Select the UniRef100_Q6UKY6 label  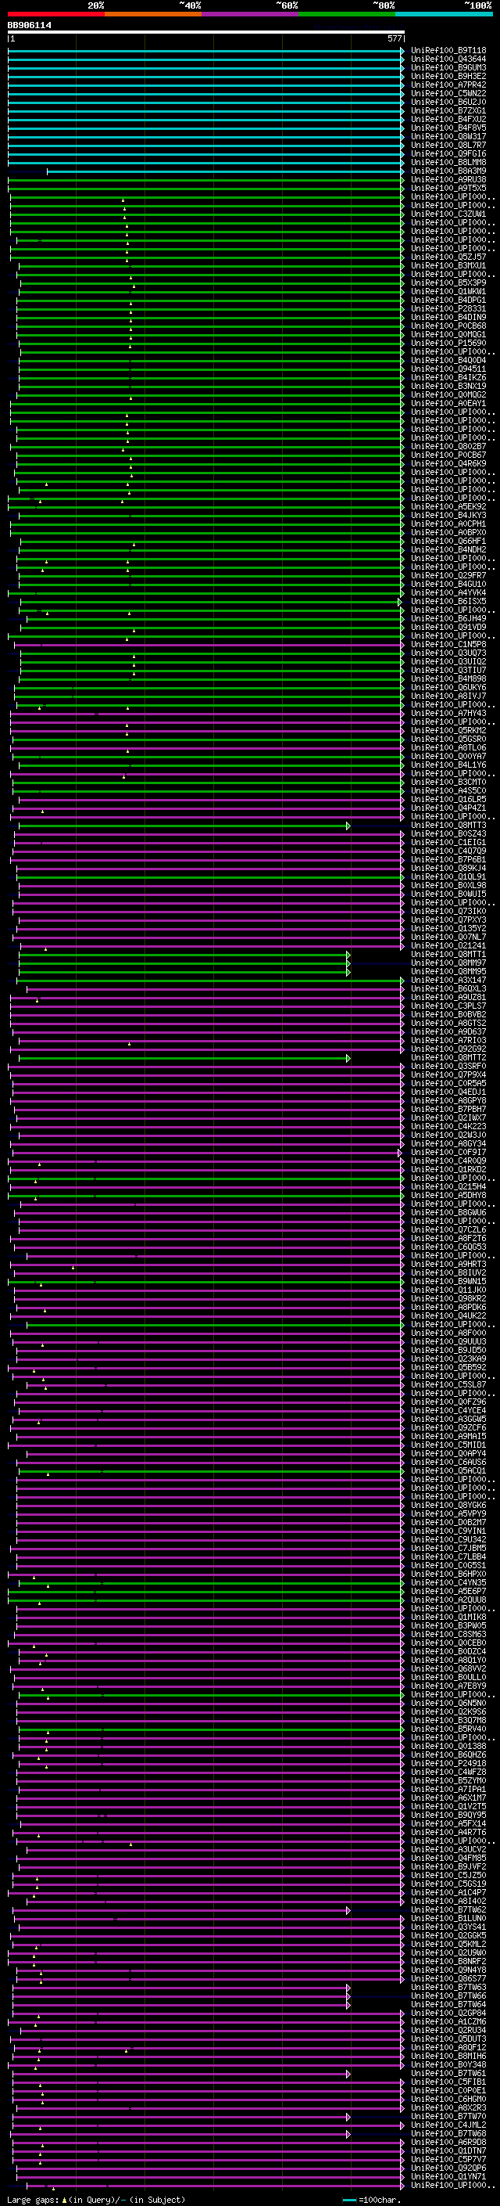pos(448,688)
